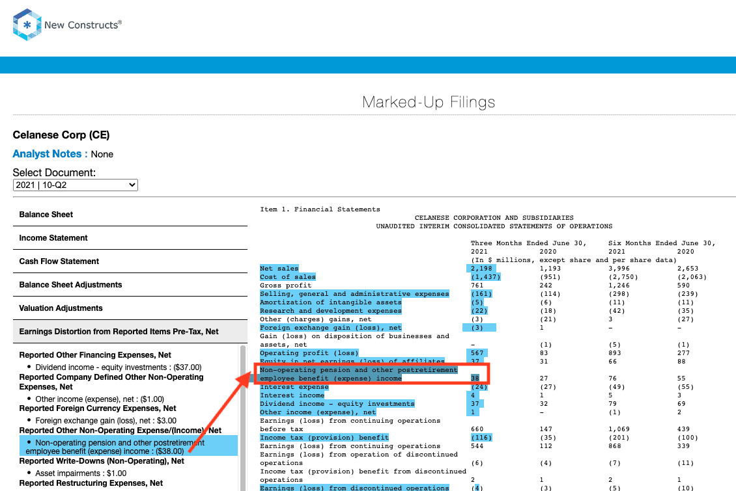Click the dividend income value 37
The image size is (736, 491).
475,404
